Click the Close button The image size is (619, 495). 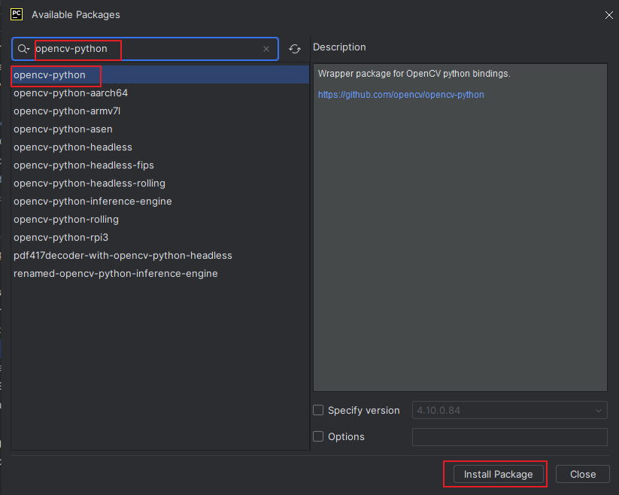[x=583, y=474]
